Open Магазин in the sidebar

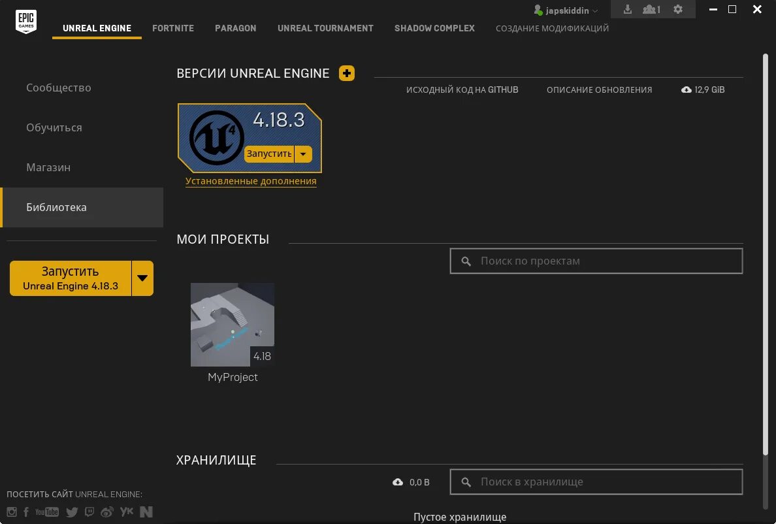click(x=82, y=167)
